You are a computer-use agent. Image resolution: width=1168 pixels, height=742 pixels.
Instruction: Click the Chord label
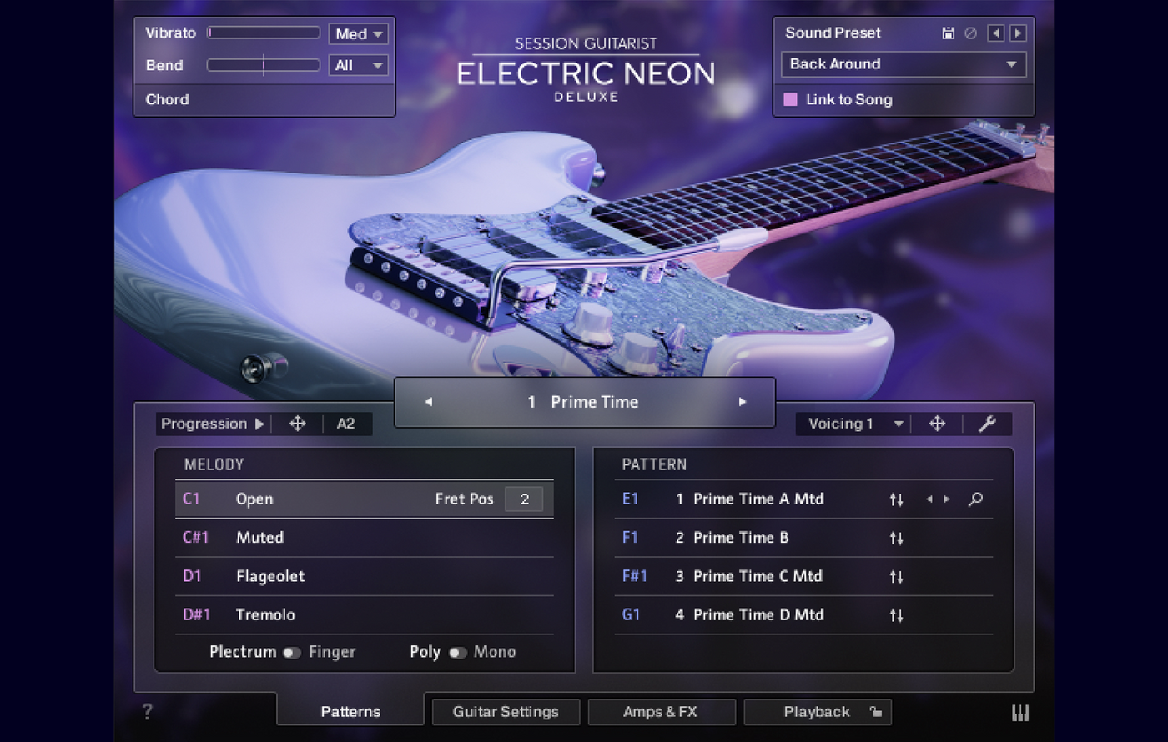167,99
